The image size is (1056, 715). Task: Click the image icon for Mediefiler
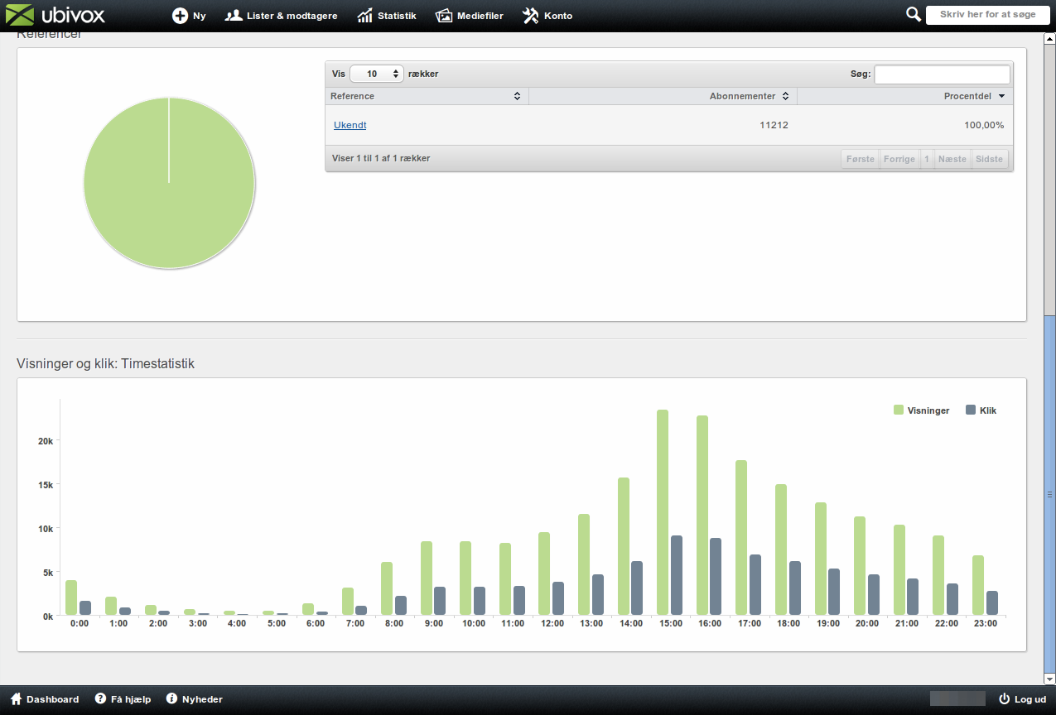point(444,16)
